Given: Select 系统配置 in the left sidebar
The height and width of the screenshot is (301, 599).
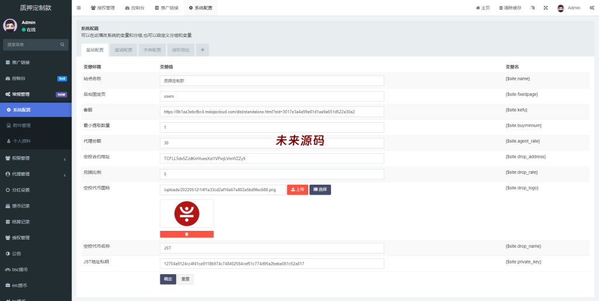Looking at the screenshot, I should click(x=36, y=110).
